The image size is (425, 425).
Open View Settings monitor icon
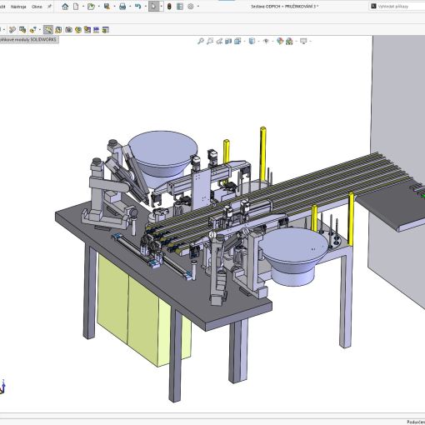pyautogui.click(x=303, y=42)
